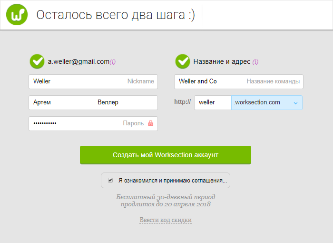
Task: Focus the Пароль password field
Action: point(93,123)
